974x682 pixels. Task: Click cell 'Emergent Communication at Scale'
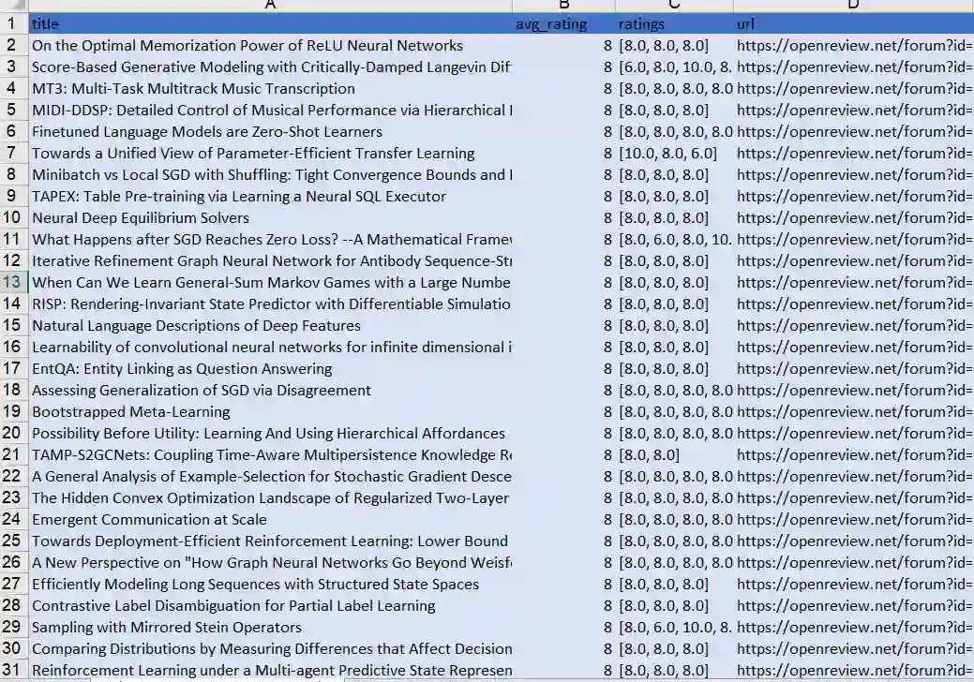[270, 519]
